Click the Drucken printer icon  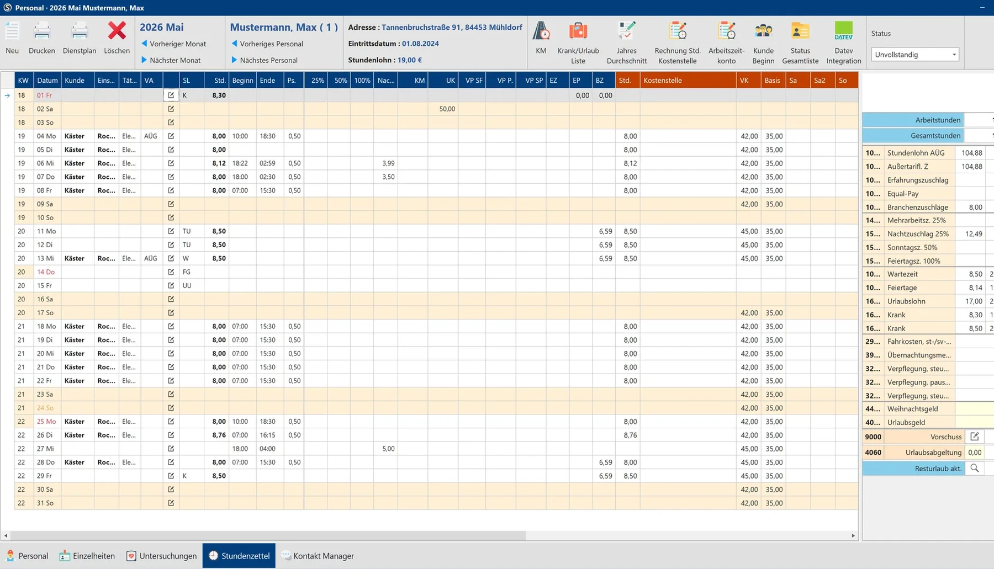(42, 31)
